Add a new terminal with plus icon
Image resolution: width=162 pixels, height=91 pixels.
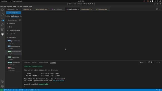point(145,62)
